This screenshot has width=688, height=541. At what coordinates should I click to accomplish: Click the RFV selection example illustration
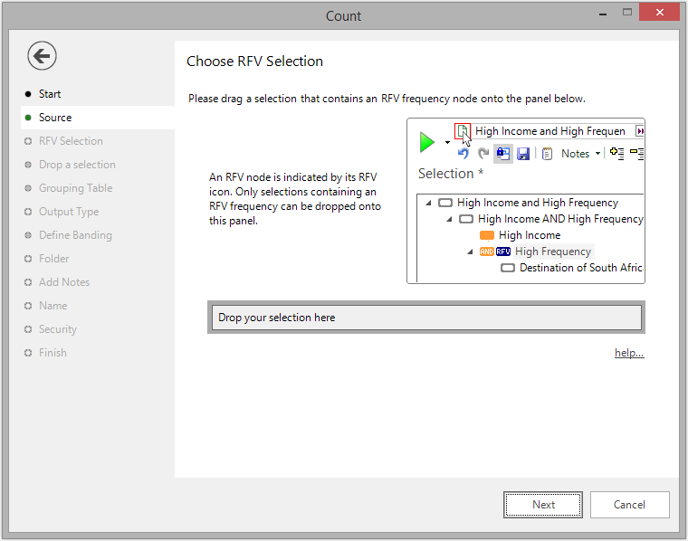[526, 201]
